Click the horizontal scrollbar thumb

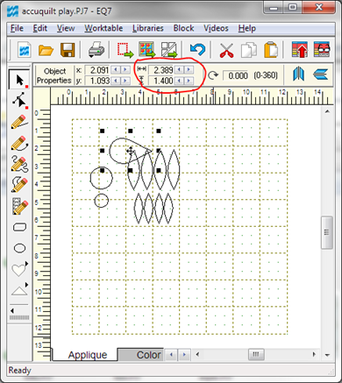tap(256, 354)
